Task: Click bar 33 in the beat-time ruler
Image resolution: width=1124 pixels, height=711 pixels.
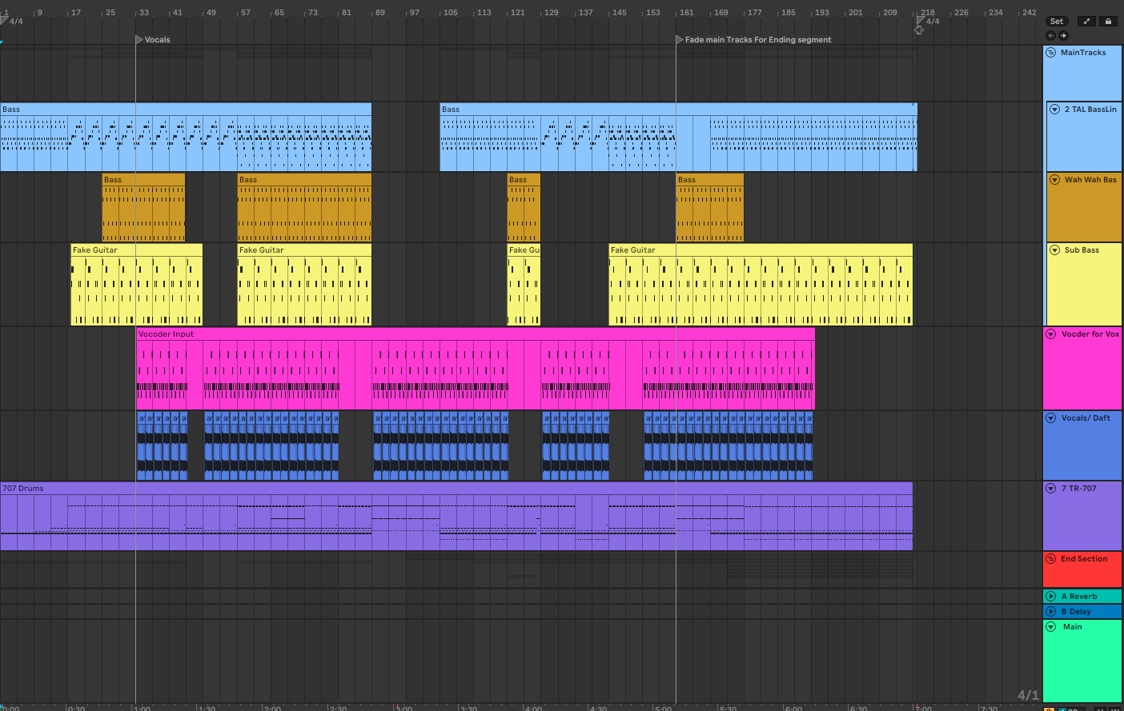Action: pyautogui.click(x=144, y=12)
